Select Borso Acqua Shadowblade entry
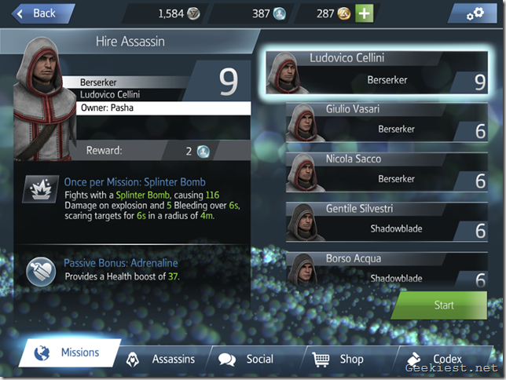The image size is (506, 380). tap(387, 270)
